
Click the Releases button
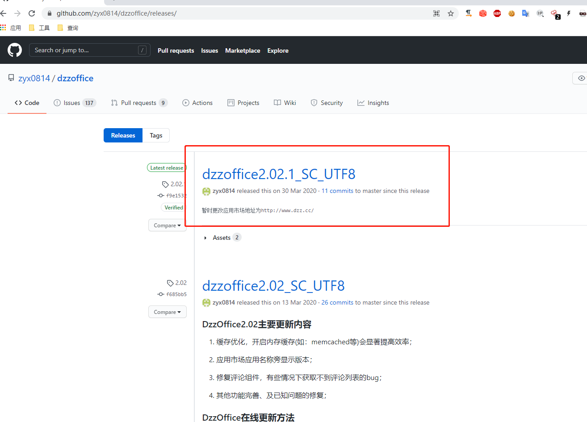[123, 135]
